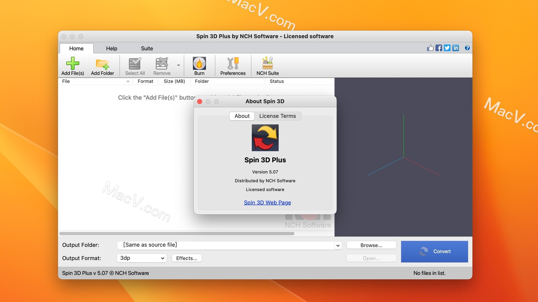Expand the Remove button arrow menu

[x=178, y=65]
